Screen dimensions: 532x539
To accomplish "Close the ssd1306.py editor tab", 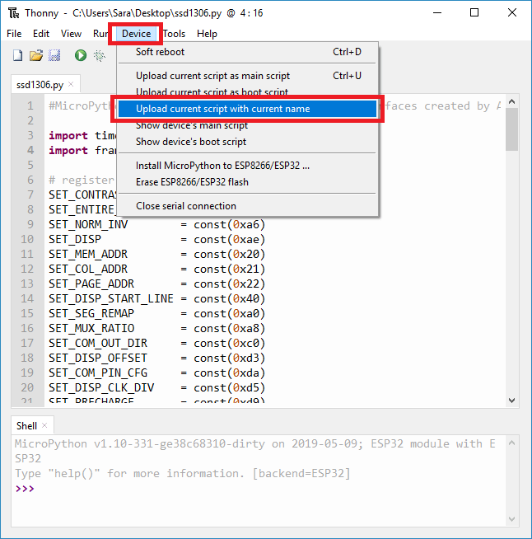I will pyautogui.click(x=72, y=85).
